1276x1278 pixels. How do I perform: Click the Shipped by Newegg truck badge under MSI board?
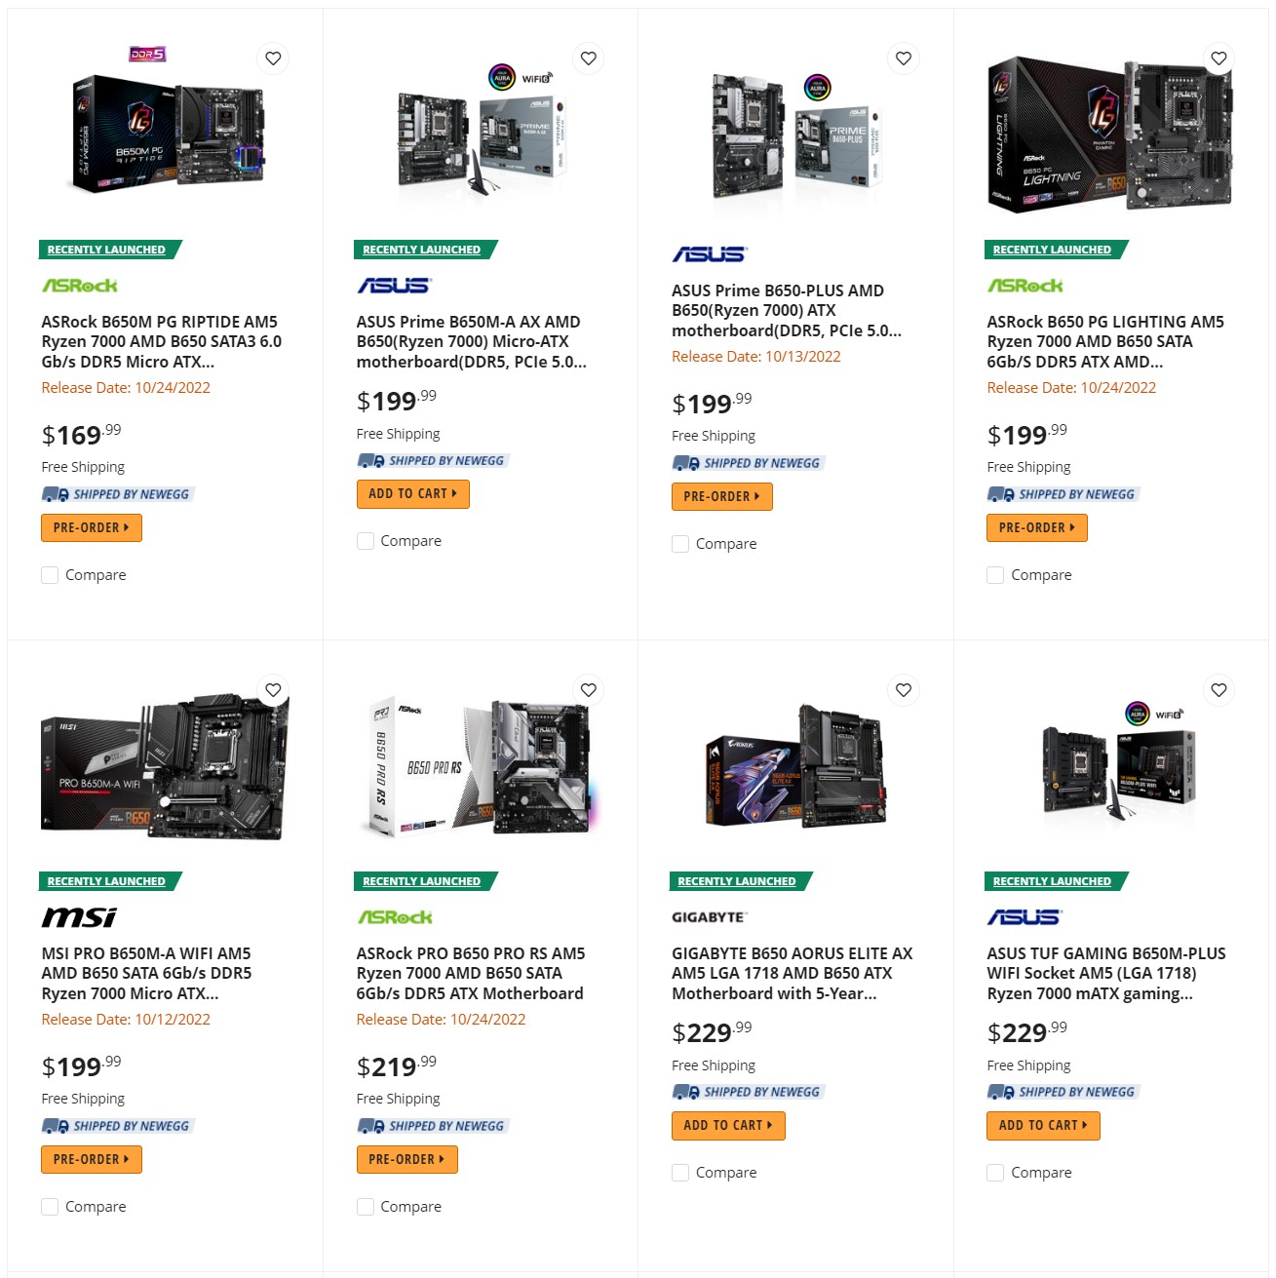pos(117,1125)
